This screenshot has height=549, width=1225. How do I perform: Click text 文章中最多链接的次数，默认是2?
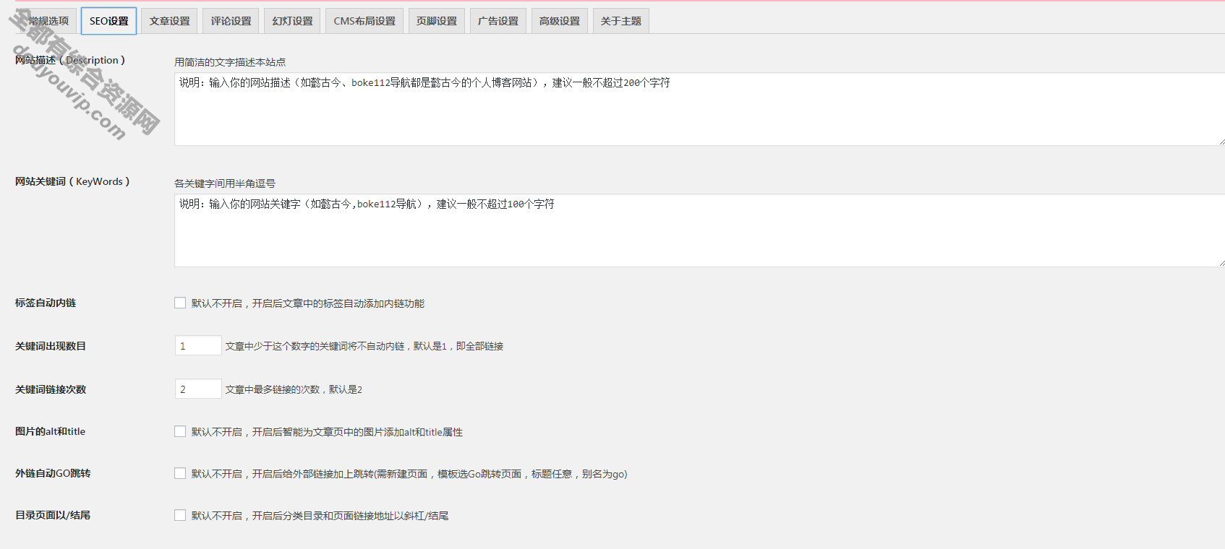pyautogui.click(x=294, y=389)
